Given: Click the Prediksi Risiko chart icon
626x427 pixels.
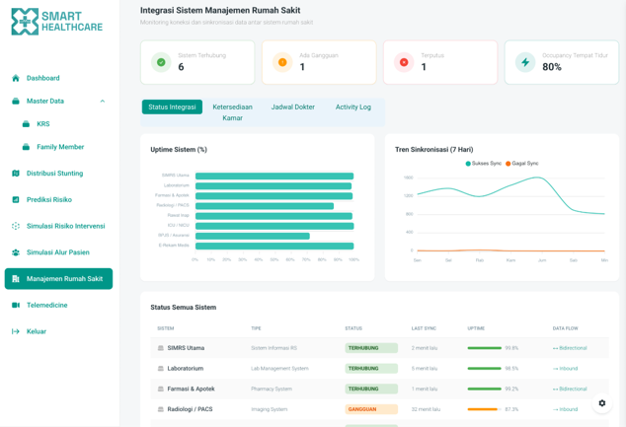Looking at the screenshot, I should pyautogui.click(x=16, y=199).
